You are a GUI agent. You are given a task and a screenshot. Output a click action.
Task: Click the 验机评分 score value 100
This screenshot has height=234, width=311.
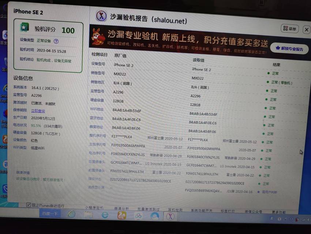68,30
